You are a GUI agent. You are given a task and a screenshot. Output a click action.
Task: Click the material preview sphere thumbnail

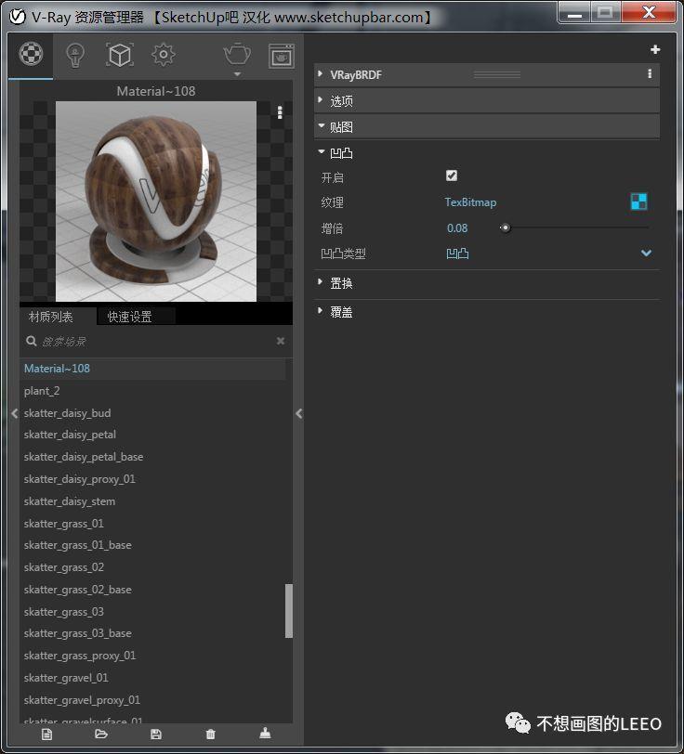(x=156, y=201)
